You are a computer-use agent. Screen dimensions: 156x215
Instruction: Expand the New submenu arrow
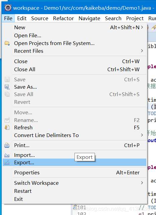tap(142, 28)
